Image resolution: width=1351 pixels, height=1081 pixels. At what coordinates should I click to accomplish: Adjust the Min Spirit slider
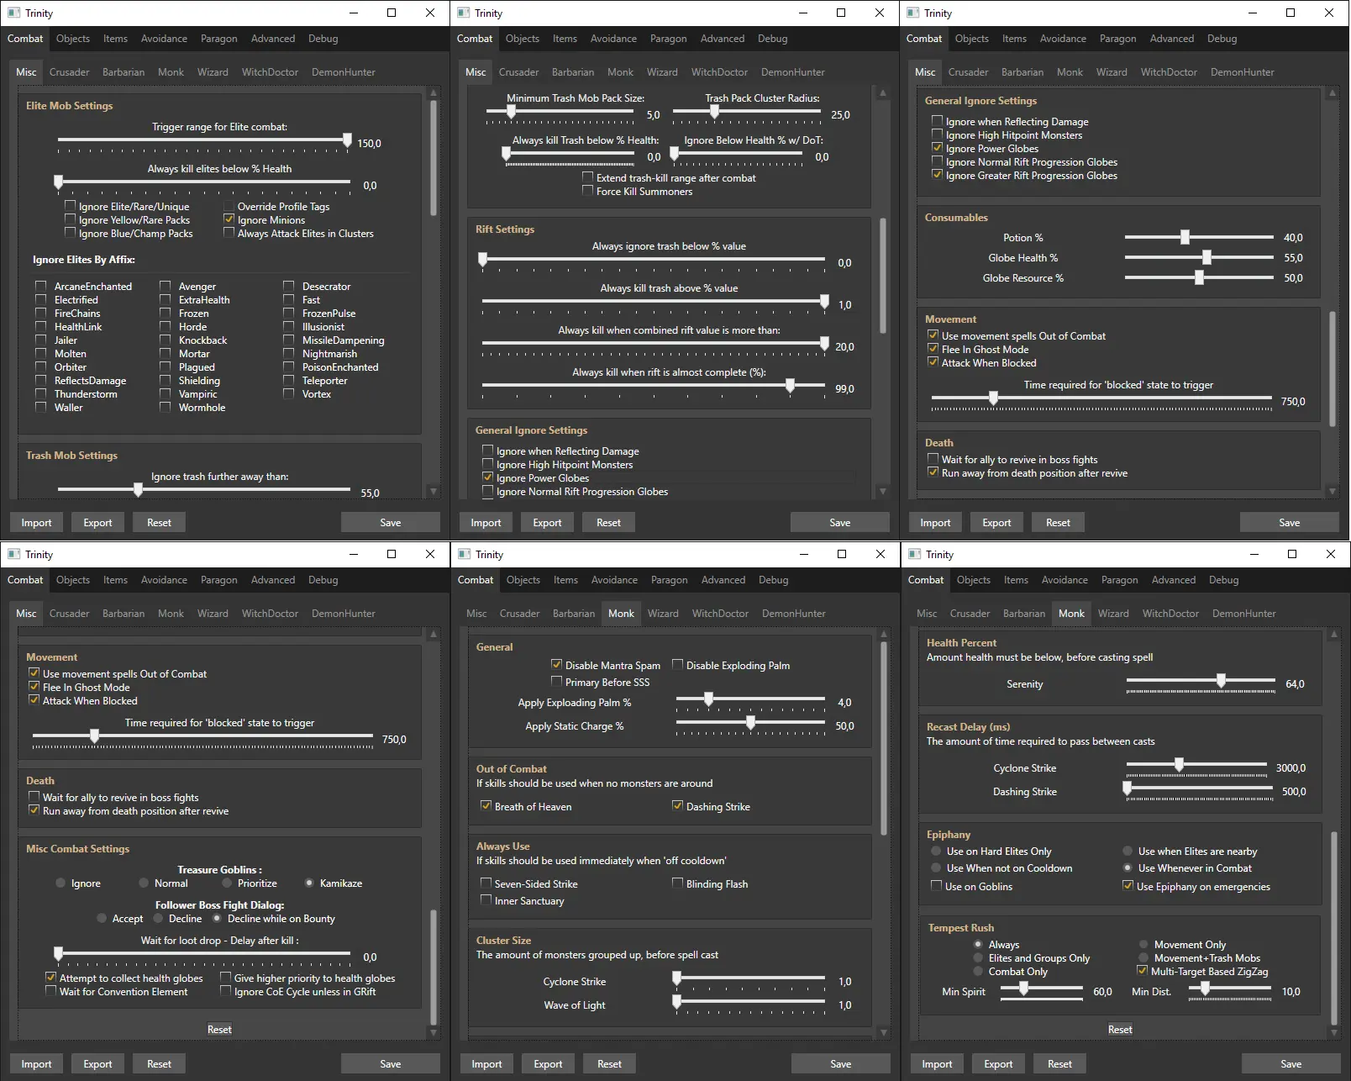1041,990
